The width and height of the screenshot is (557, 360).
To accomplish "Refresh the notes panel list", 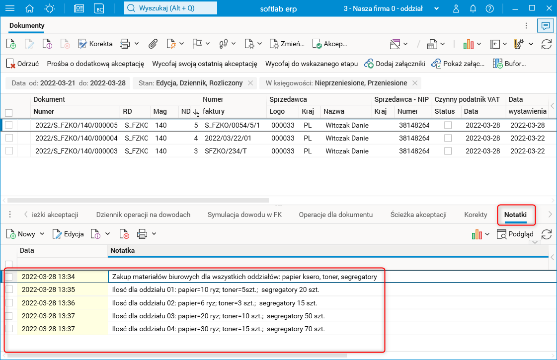I will [547, 234].
